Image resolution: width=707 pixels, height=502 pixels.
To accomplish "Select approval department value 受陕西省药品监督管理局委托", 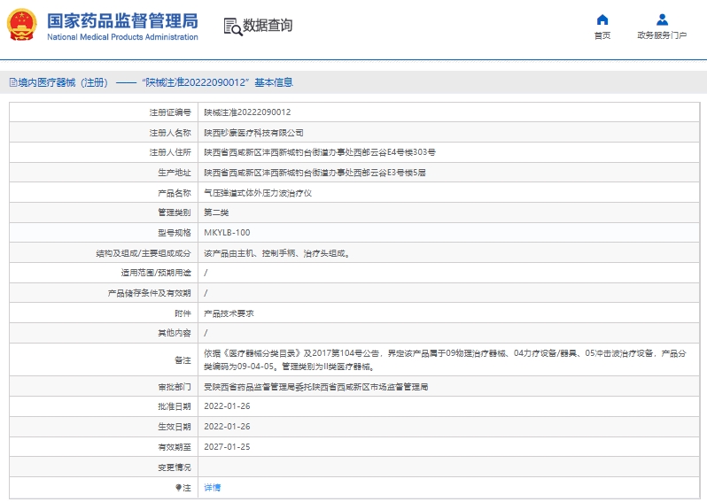I will coord(316,387).
